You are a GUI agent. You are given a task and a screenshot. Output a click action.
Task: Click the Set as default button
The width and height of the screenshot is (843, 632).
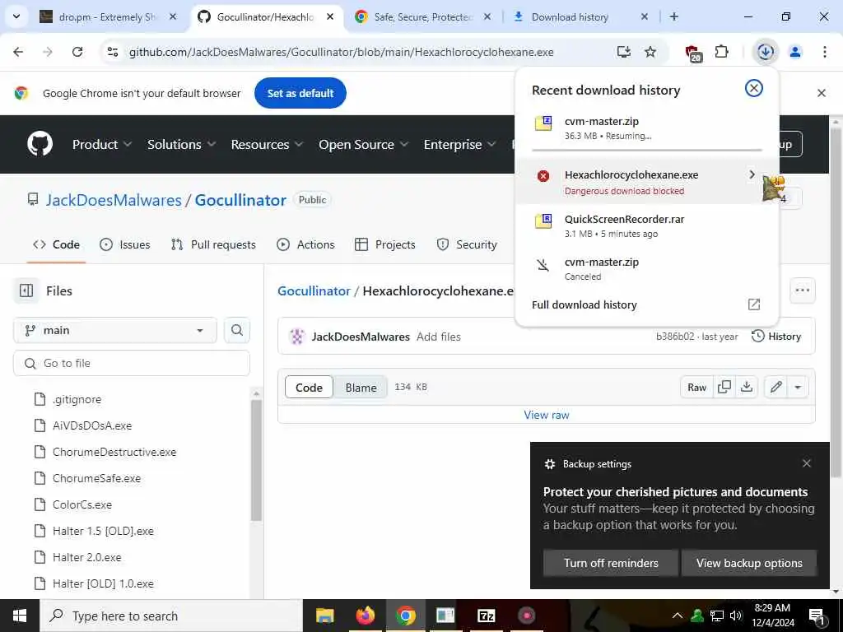[300, 93]
